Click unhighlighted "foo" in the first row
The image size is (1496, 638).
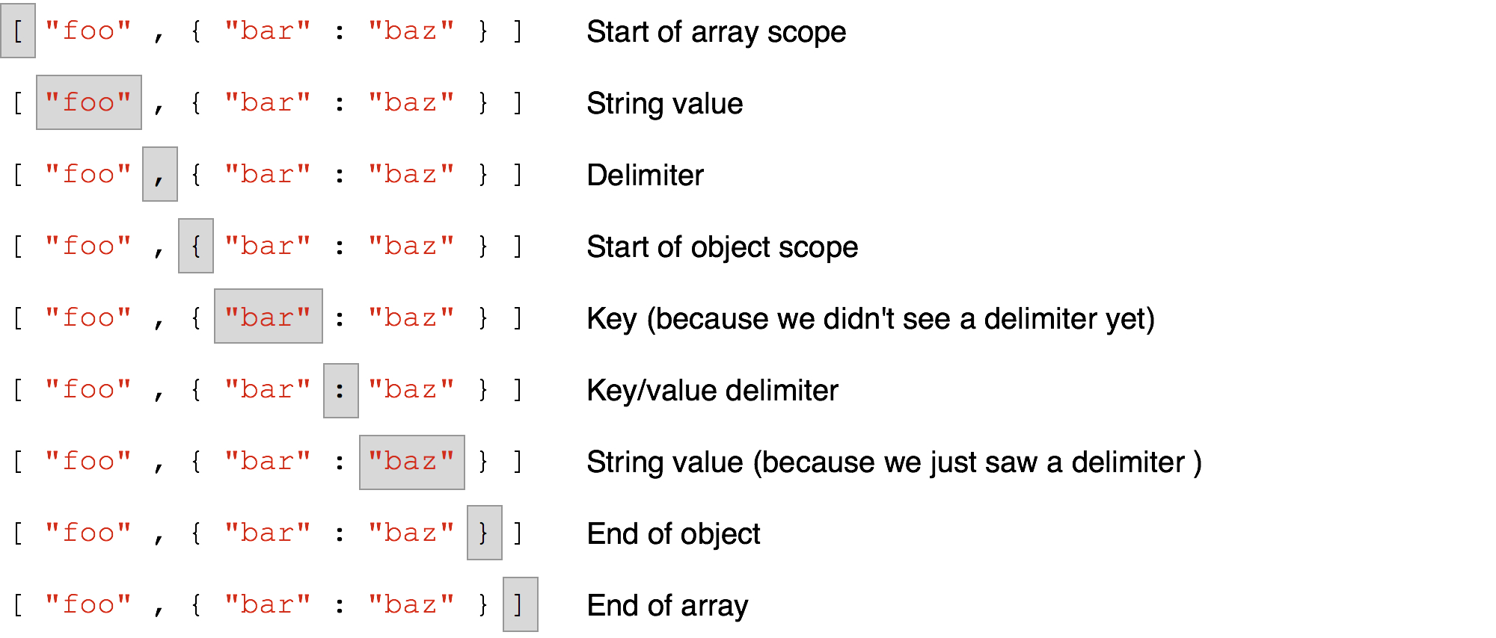88,31
